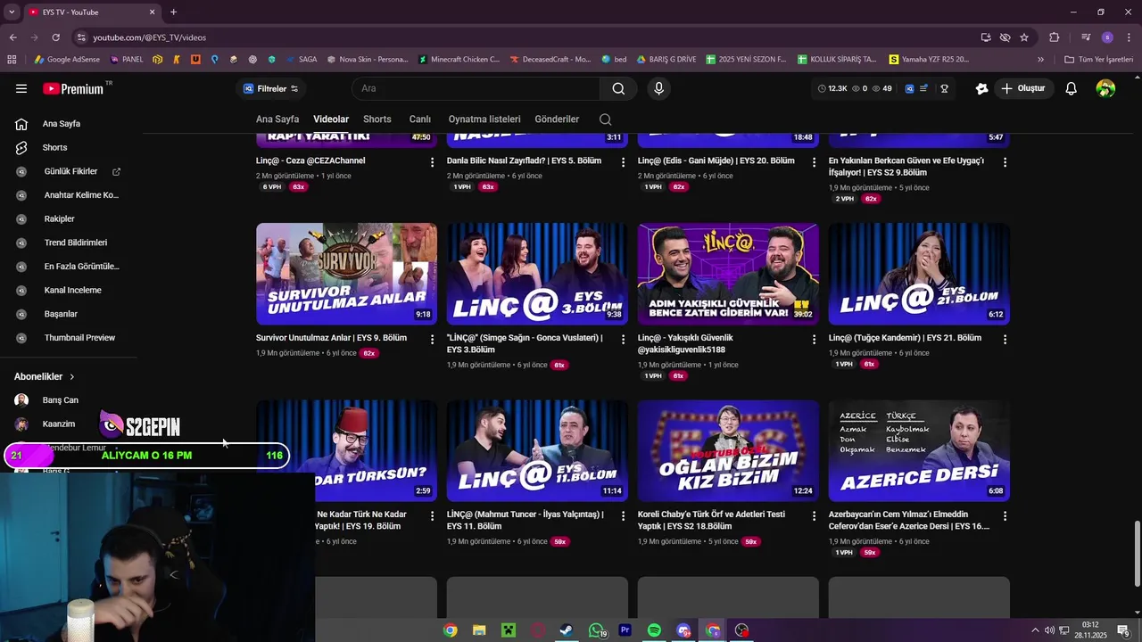Open three-dot menu for Koreli Chaby video

click(x=814, y=516)
